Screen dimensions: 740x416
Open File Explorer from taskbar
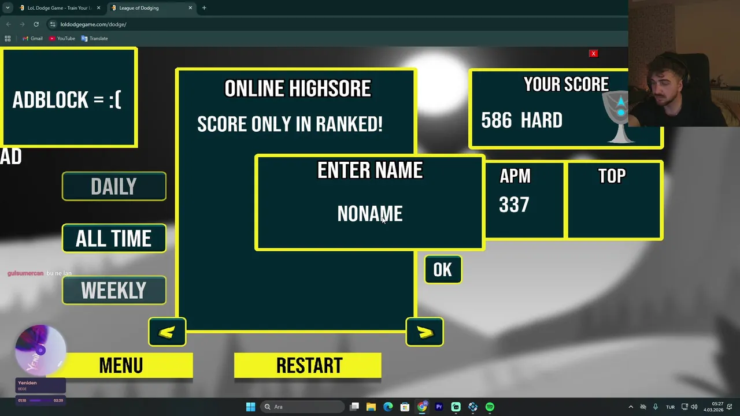[371, 407]
